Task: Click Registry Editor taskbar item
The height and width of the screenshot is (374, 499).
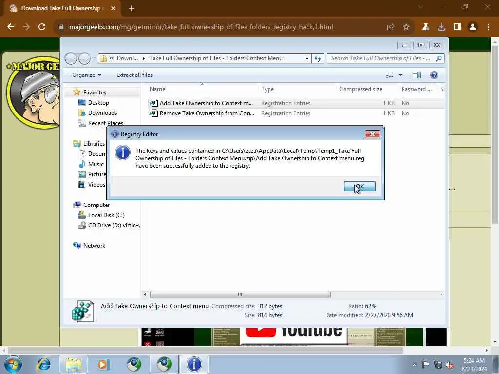Action: coord(194,364)
